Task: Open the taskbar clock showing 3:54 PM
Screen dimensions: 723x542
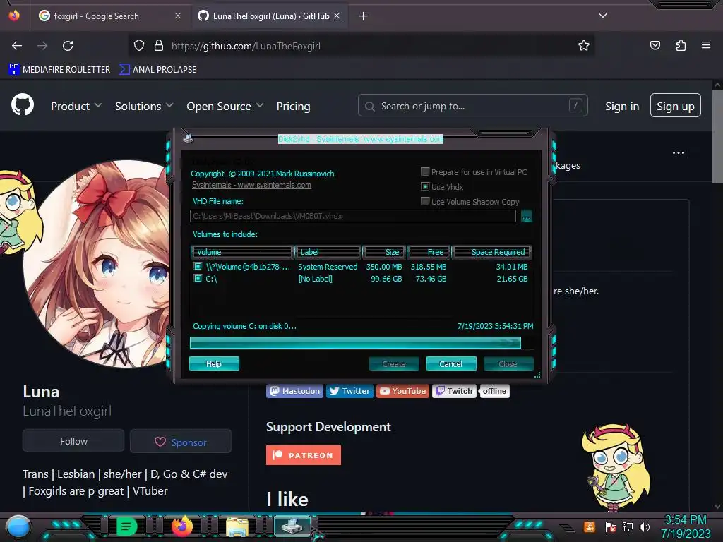Action: pos(686,526)
